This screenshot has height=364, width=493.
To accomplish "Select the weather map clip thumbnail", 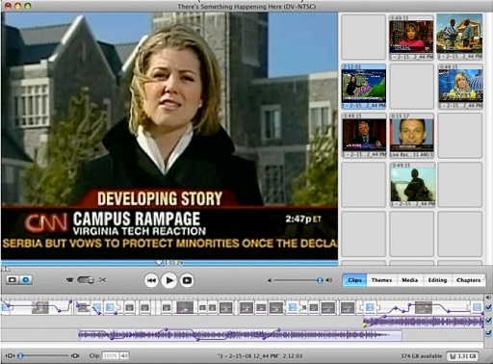I will [x=364, y=87].
